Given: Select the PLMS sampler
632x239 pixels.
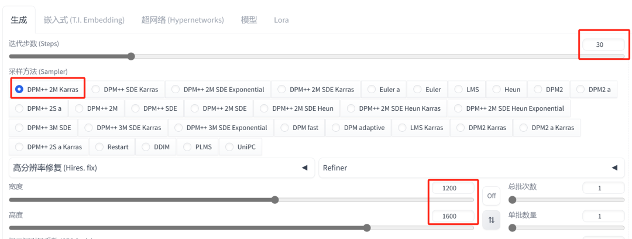Looking at the screenshot, I should click(197, 147).
